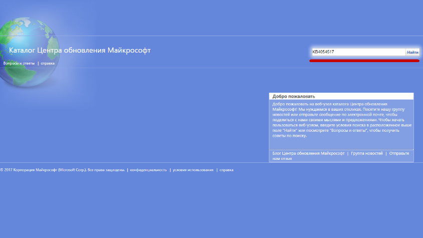The height and width of the screenshot is (238, 423).
Task: Click the Каталог Центра обновления Майкрософт title
Action: pos(80,50)
